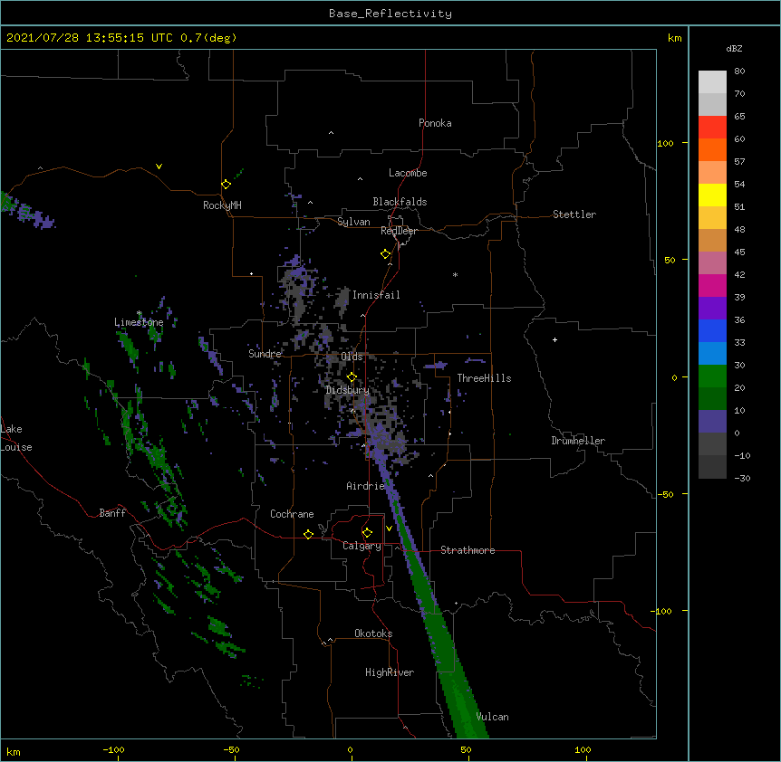Viewport: 781px width, 762px height.
Task: Click the Limestone label
Action: tap(139, 322)
